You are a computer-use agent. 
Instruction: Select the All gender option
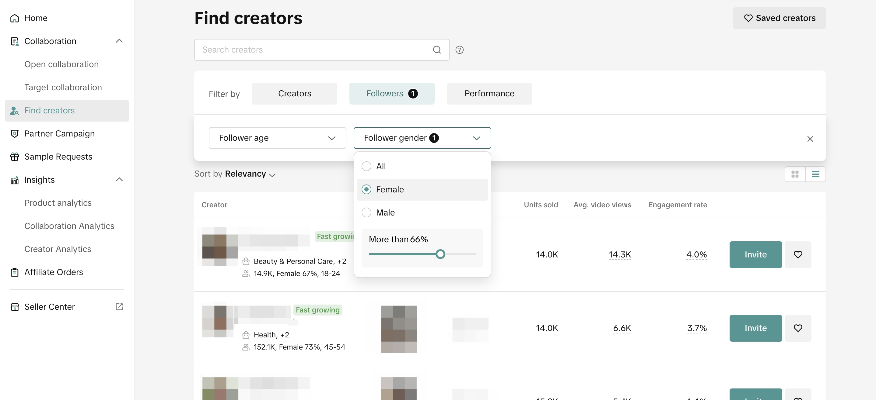tap(366, 166)
